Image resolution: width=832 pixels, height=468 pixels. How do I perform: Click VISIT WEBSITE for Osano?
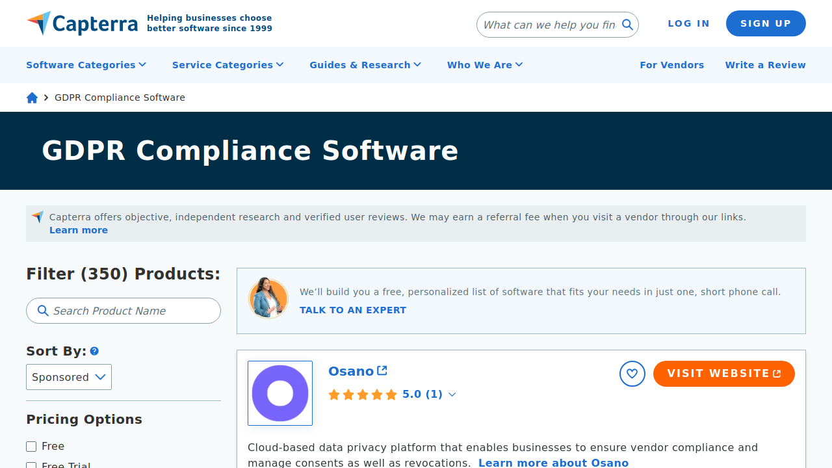click(724, 374)
